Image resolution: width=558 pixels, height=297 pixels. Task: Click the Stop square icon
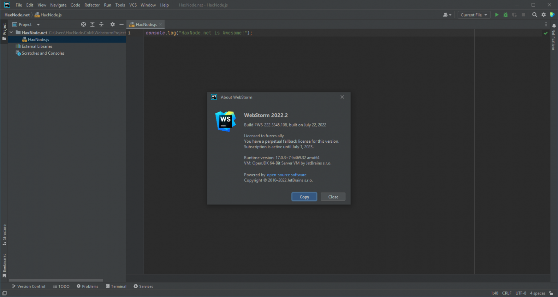point(523,15)
